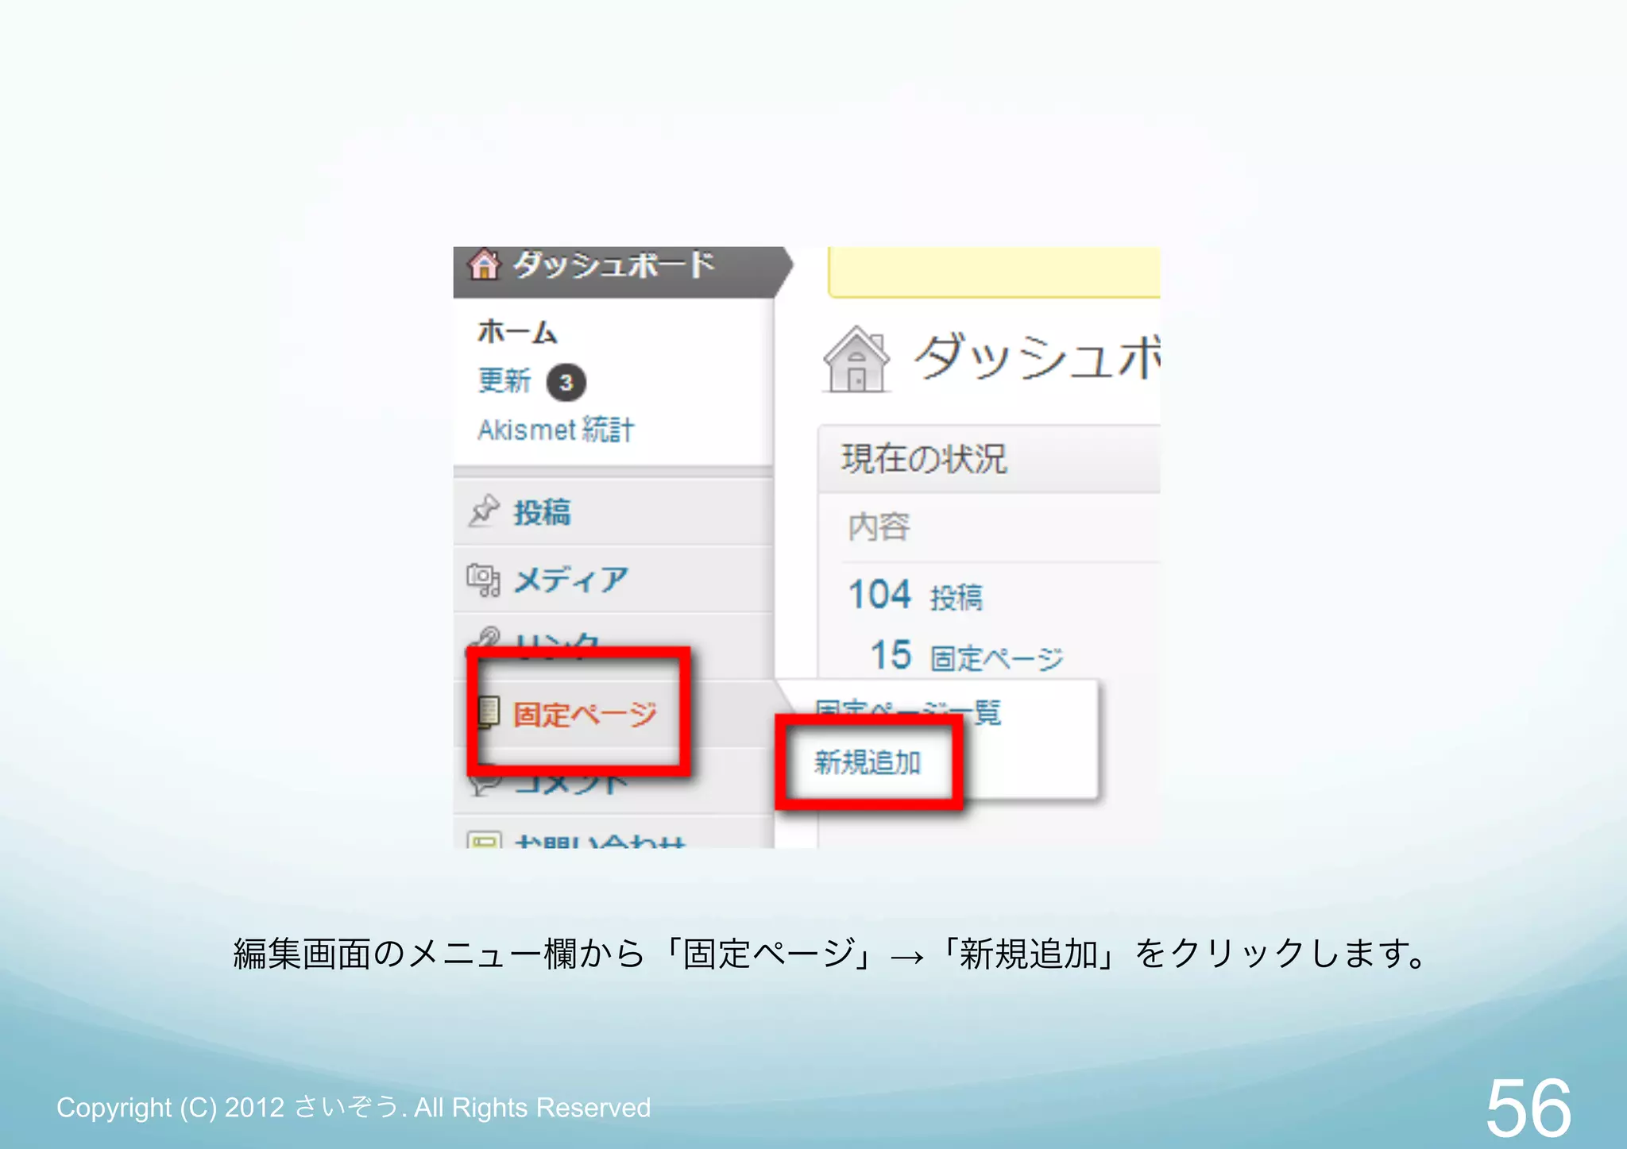Click the dashboard house icon in sidebar header
The image size is (1627, 1149).
[x=484, y=265]
